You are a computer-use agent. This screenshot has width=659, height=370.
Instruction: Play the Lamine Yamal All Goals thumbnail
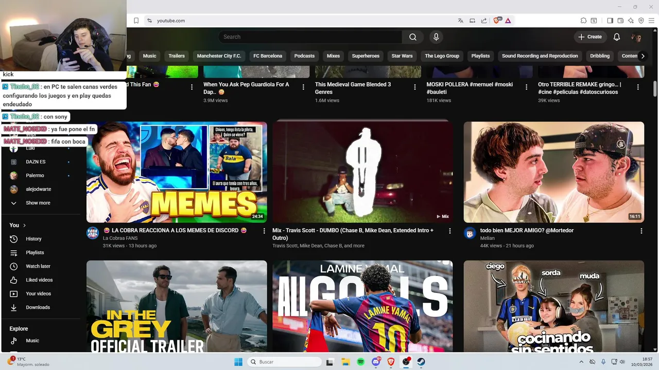362,306
